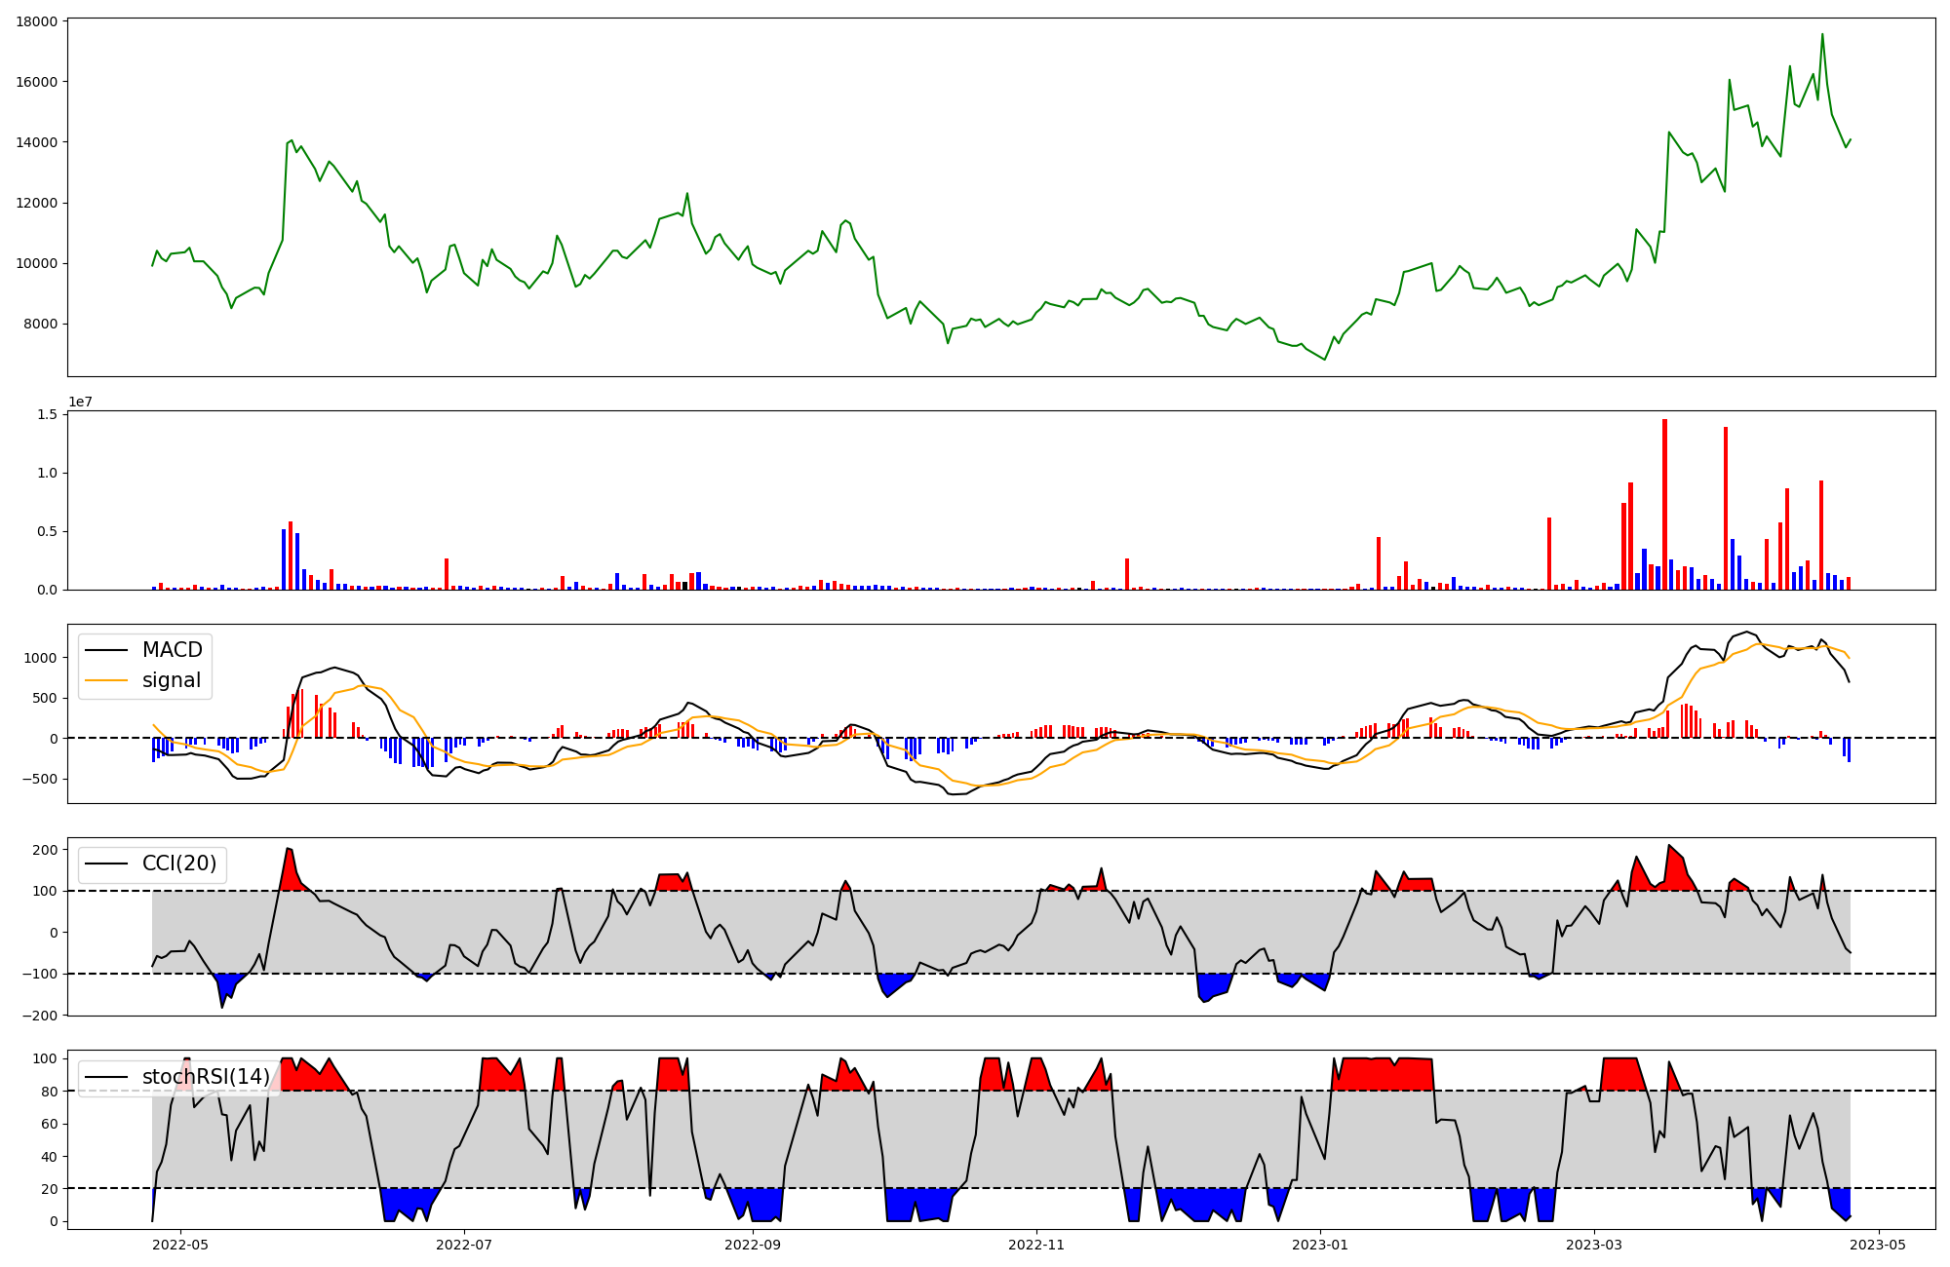Click the 1e7 scale multiplier on the volume axis
Viewport: 1950px width, 1267px height.
pyautogui.click(x=81, y=402)
